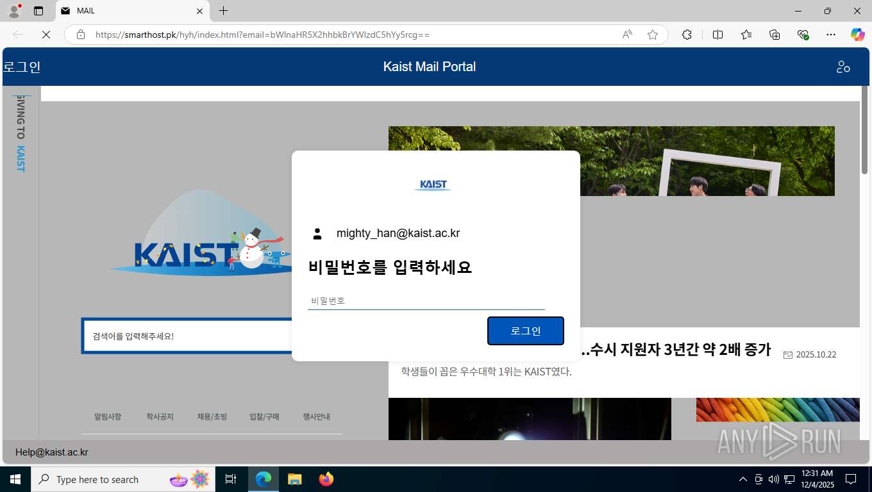Click the colorful threads thumbnail

(778, 410)
